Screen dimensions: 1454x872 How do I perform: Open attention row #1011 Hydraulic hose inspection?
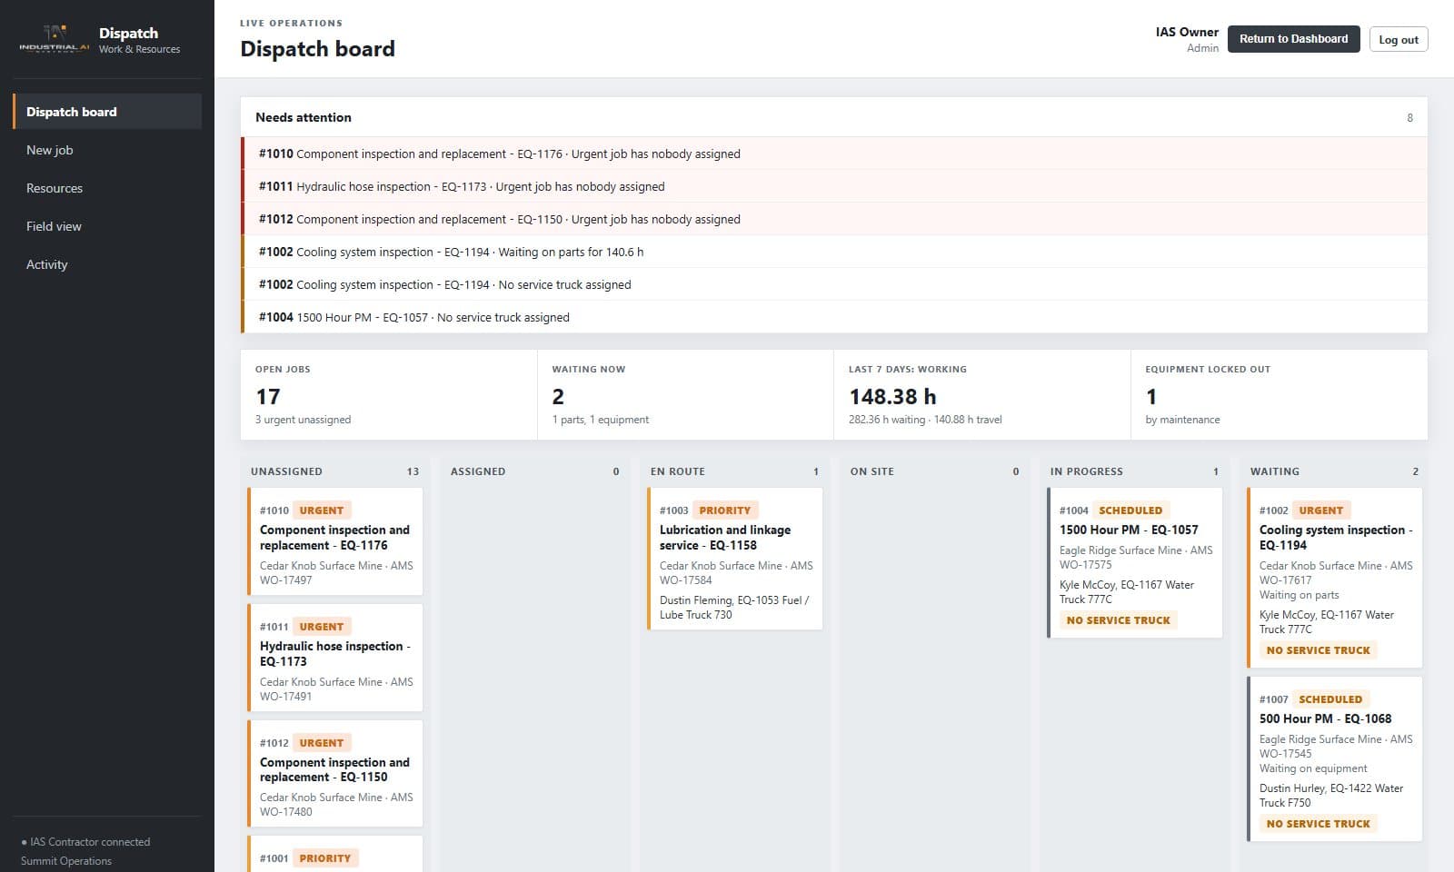pos(834,186)
